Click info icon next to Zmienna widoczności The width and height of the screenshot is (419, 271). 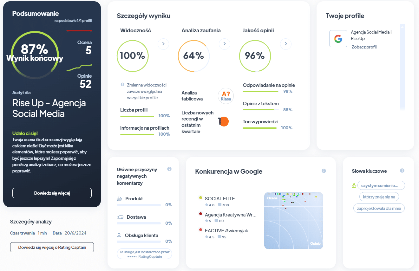coord(122,85)
